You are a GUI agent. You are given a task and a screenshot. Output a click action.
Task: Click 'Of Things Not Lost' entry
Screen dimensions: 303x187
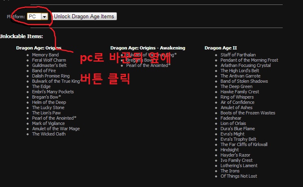pyautogui.click(x=239, y=176)
